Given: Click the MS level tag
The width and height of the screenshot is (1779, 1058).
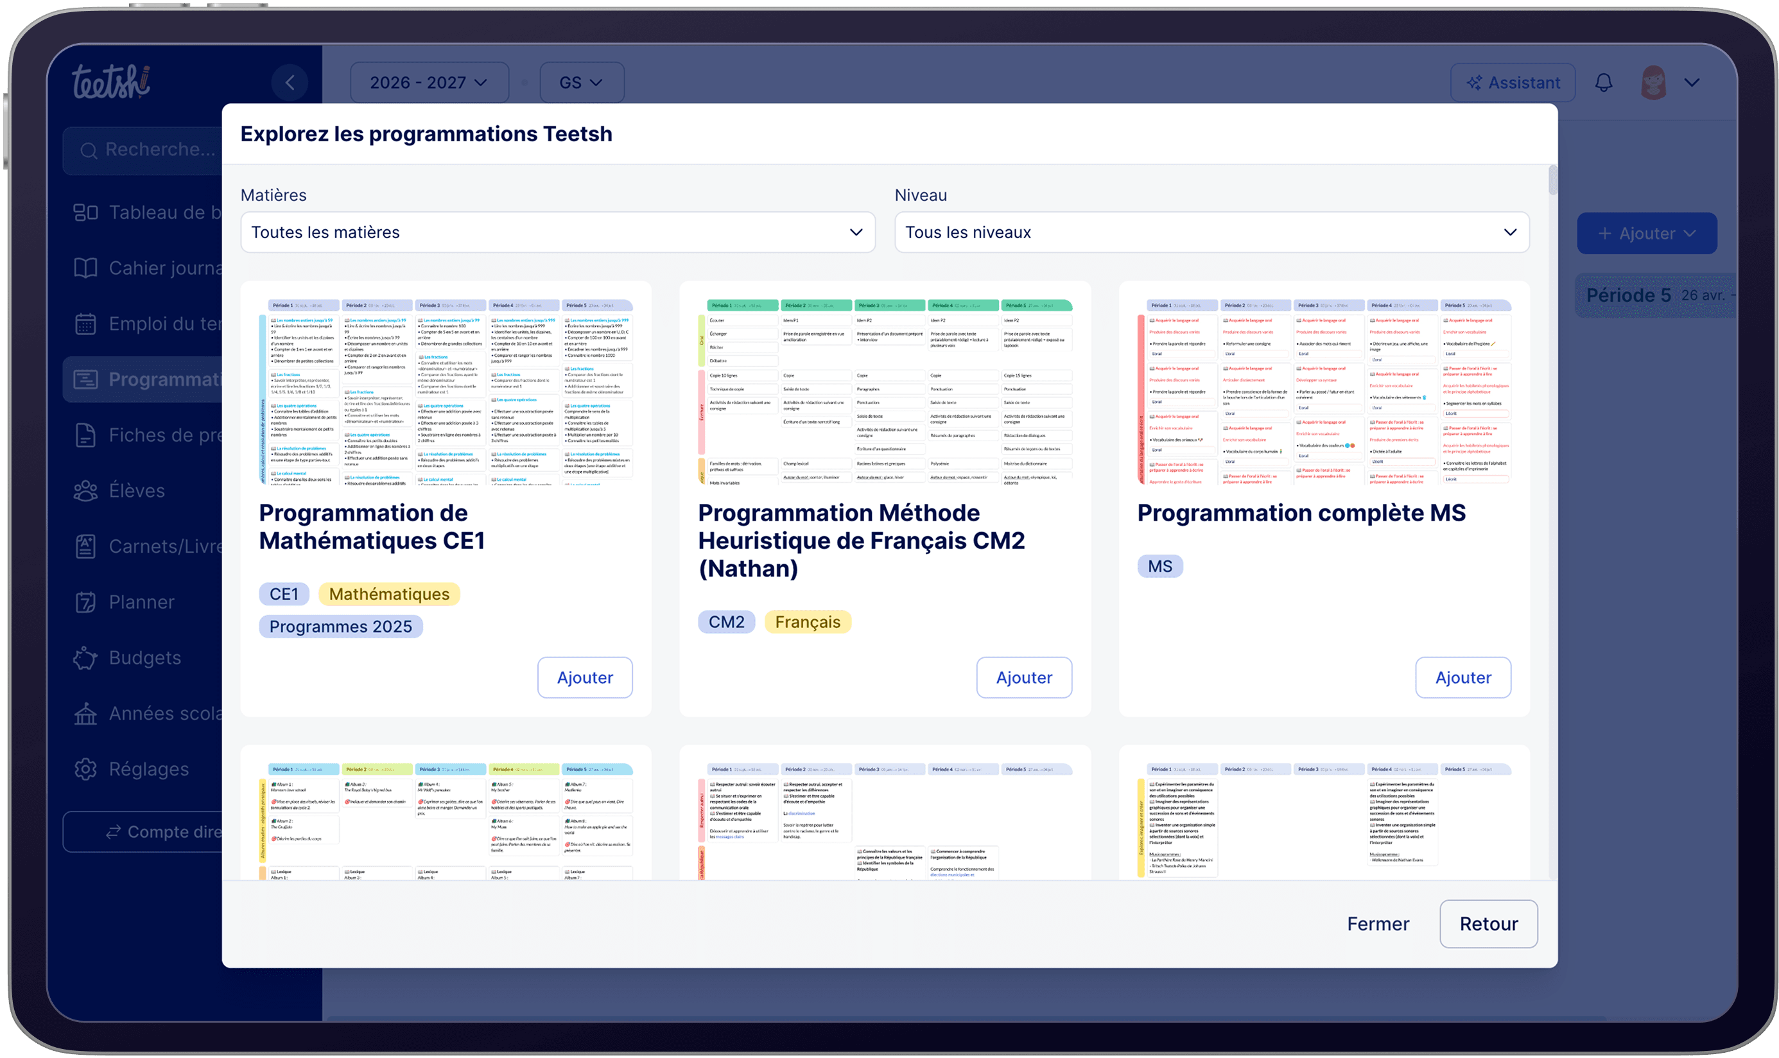Looking at the screenshot, I should tap(1159, 566).
